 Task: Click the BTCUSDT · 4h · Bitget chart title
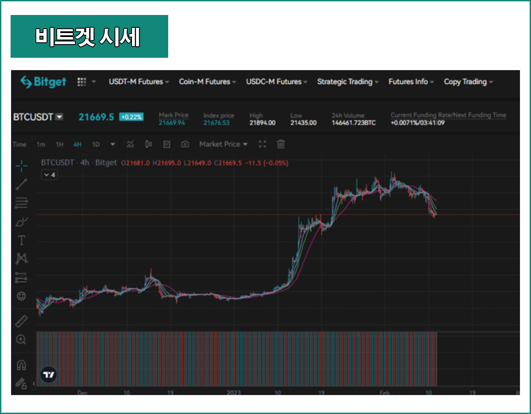[x=79, y=163]
